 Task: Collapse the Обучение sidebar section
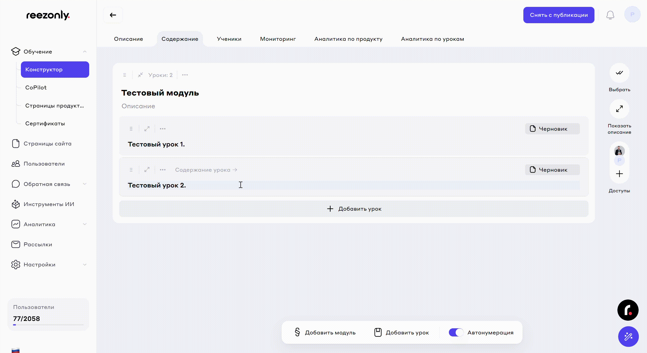pyautogui.click(x=85, y=52)
